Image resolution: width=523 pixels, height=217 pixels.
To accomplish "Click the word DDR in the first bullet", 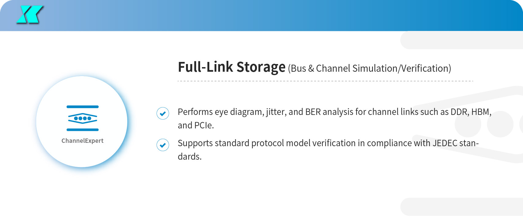I will click(459, 112).
